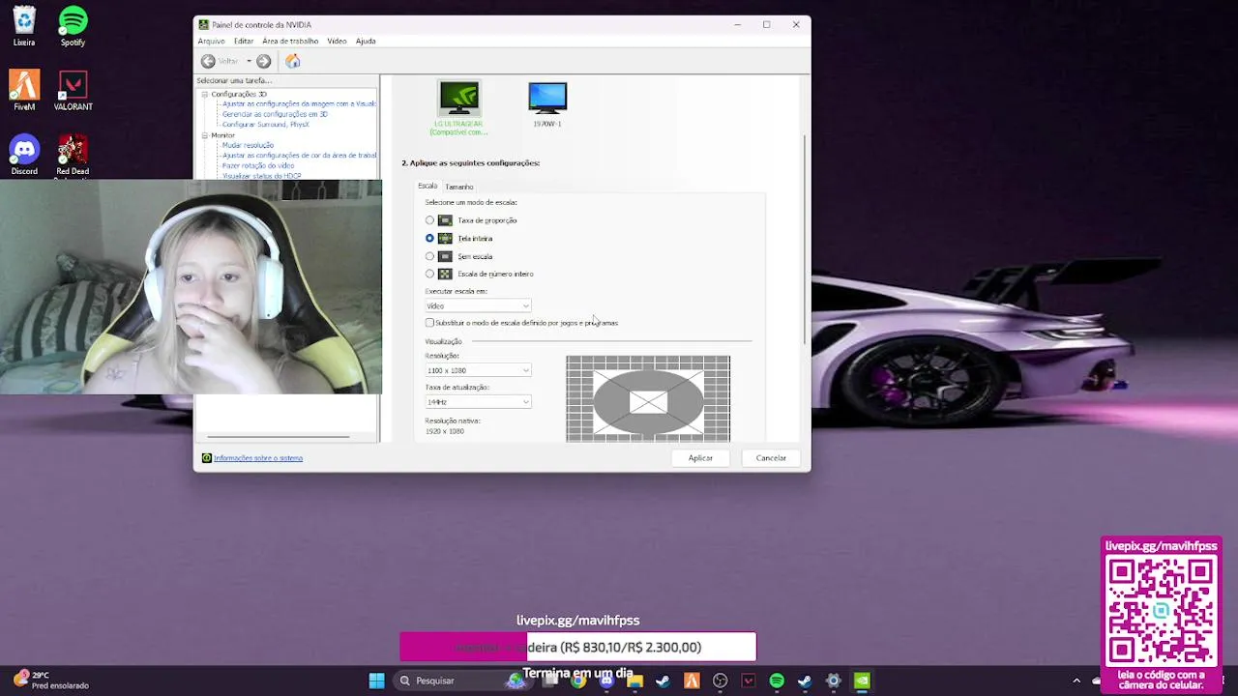The width and height of the screenshot is (1238, 696).
Task: Open Red Dead desktop shortcut
Action: 73,156
